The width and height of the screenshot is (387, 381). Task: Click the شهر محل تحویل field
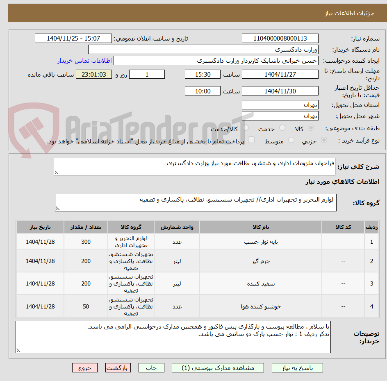[280, 116]
